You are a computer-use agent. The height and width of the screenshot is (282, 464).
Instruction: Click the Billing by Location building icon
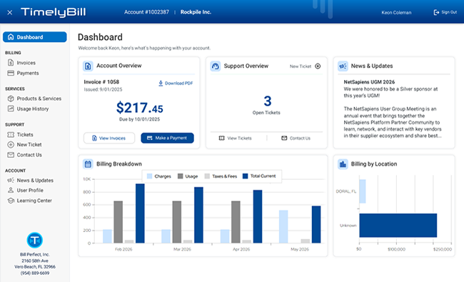tap(343, 164)
